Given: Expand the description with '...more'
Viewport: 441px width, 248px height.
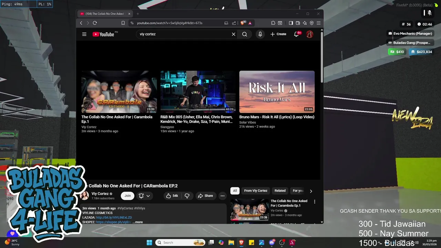Looking at the screenshot, I should [x=137, y=222].
